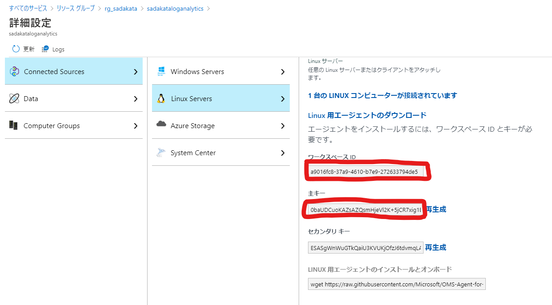Open Linux Servers entry
The image size is (552, 305).
[x=221, y=98]
